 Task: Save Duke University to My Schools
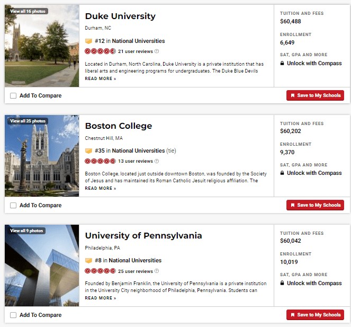[315, 95]
